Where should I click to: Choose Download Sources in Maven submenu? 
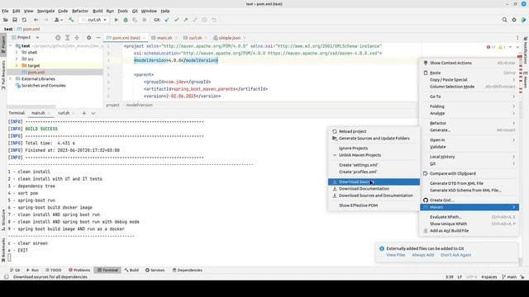tap(374, 181)
